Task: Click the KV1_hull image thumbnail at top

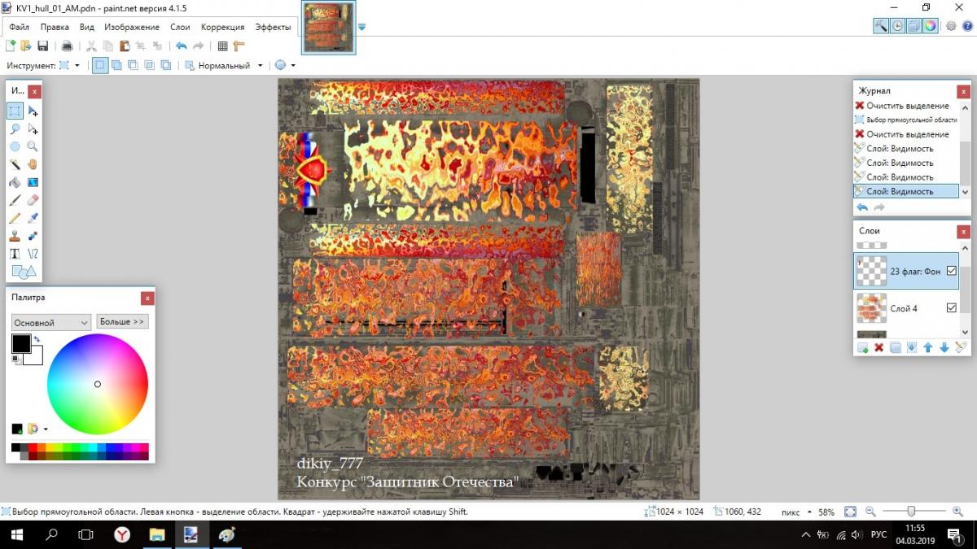Action: click(x=329, y=27)
